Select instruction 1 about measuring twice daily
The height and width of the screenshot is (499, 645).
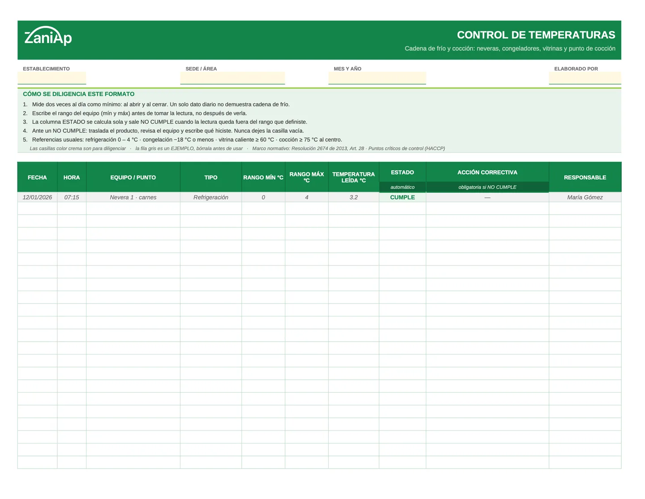pyautogui.click(x=156, y=104)
